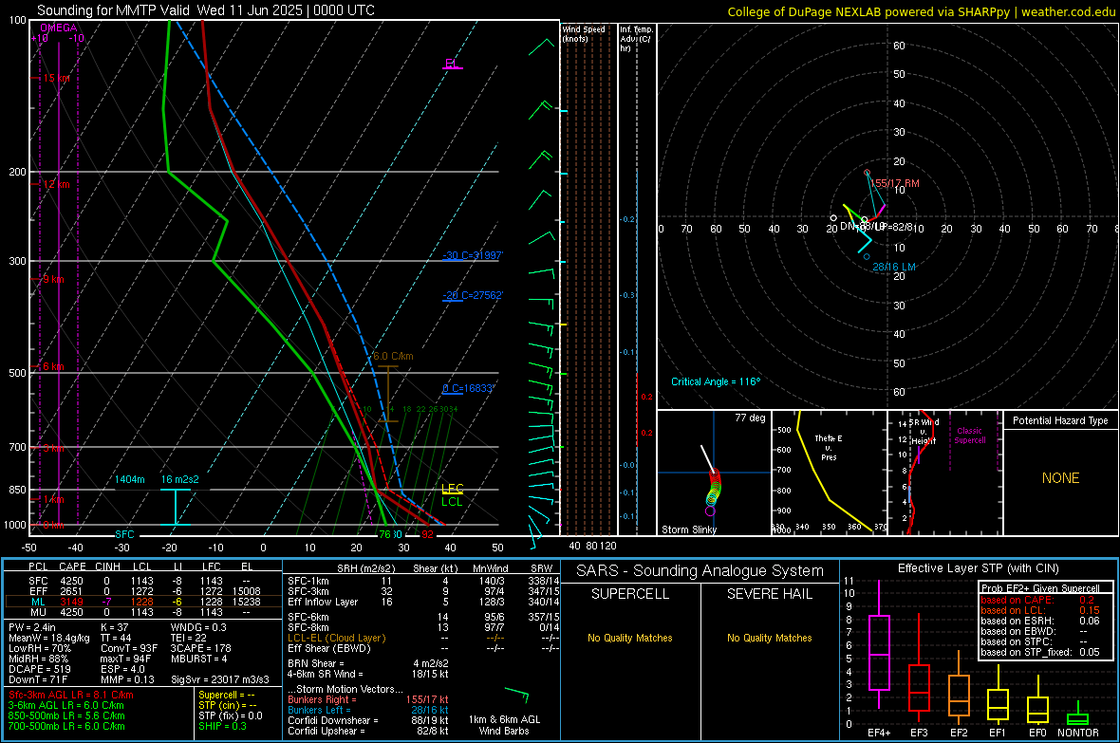Viewport: 1120px width, 743px height.
Task: Click the Classic Supercell label
Action: (x=970, y=436)
